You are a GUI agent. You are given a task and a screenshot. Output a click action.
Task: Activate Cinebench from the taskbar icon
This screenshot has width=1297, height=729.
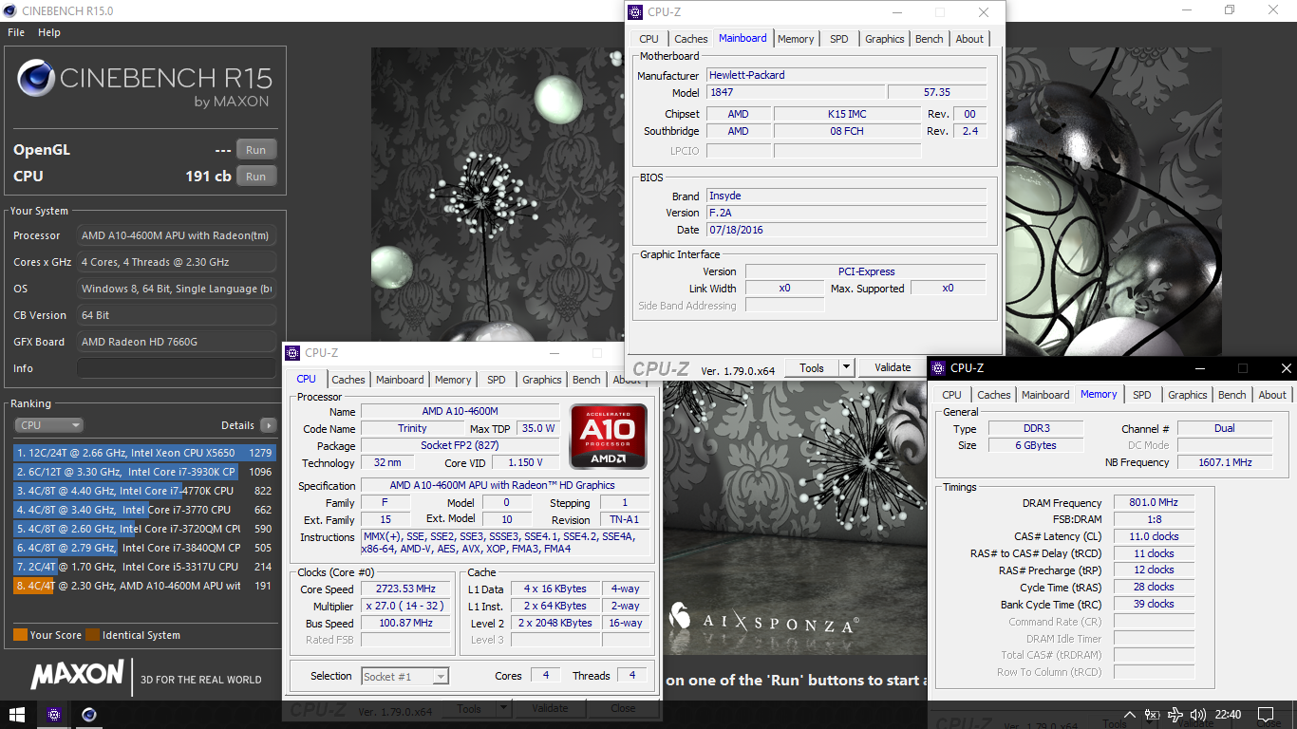tap(89, 714)
